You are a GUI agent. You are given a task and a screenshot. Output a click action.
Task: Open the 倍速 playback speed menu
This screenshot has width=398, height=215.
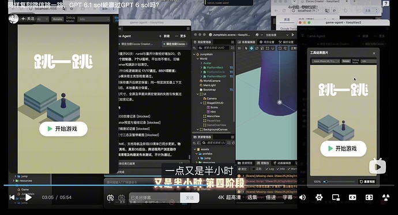coord(271,197)
